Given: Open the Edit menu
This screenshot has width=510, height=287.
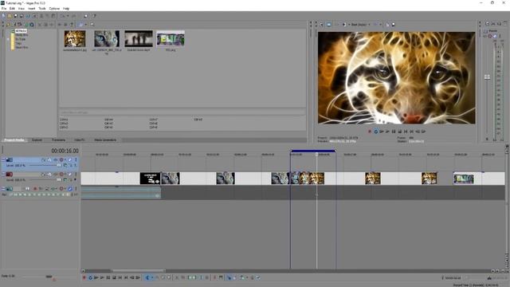Looking at the screenshot, I should point(12,9).
